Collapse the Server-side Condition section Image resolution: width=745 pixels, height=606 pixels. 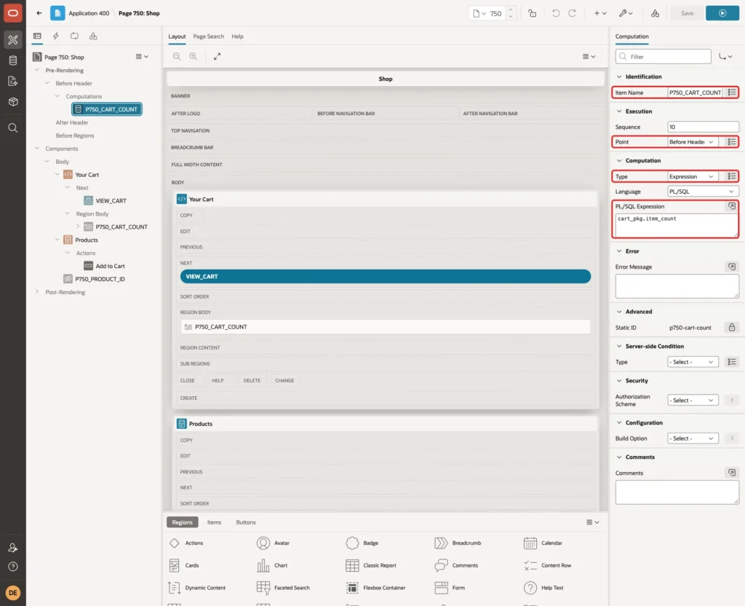(619, 346)
